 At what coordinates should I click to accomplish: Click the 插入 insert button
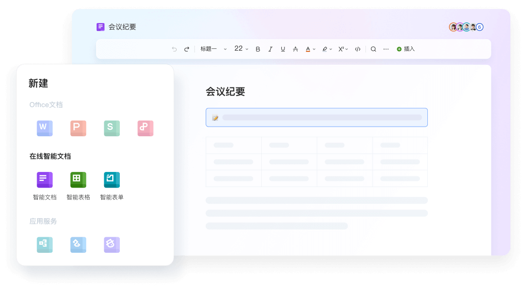[406, 49]
